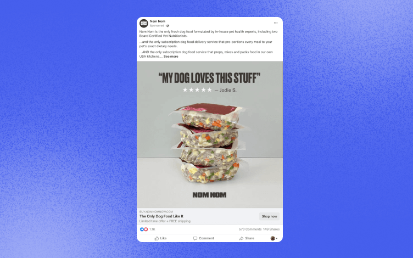View the 570 Comments
The width and height of the screenshot is (413, 258).
[250, 229]
